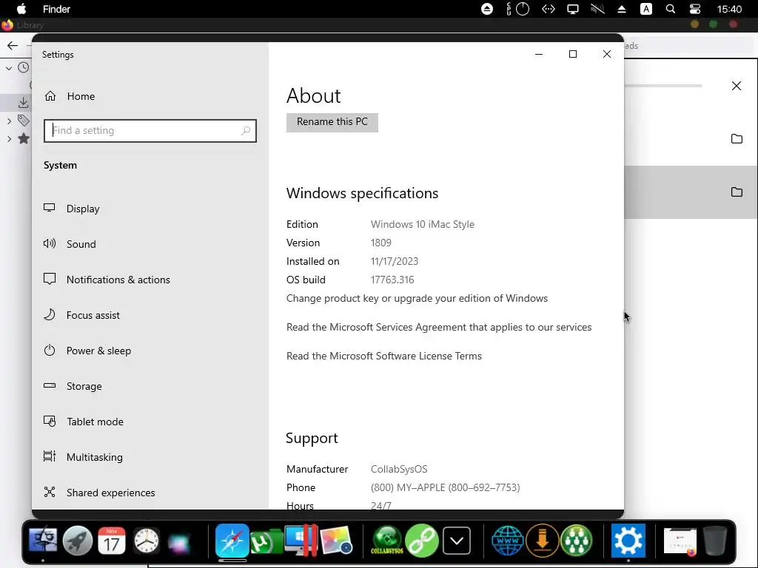
Task: Open the input language A icon
Action: click(x=646, y=9)
